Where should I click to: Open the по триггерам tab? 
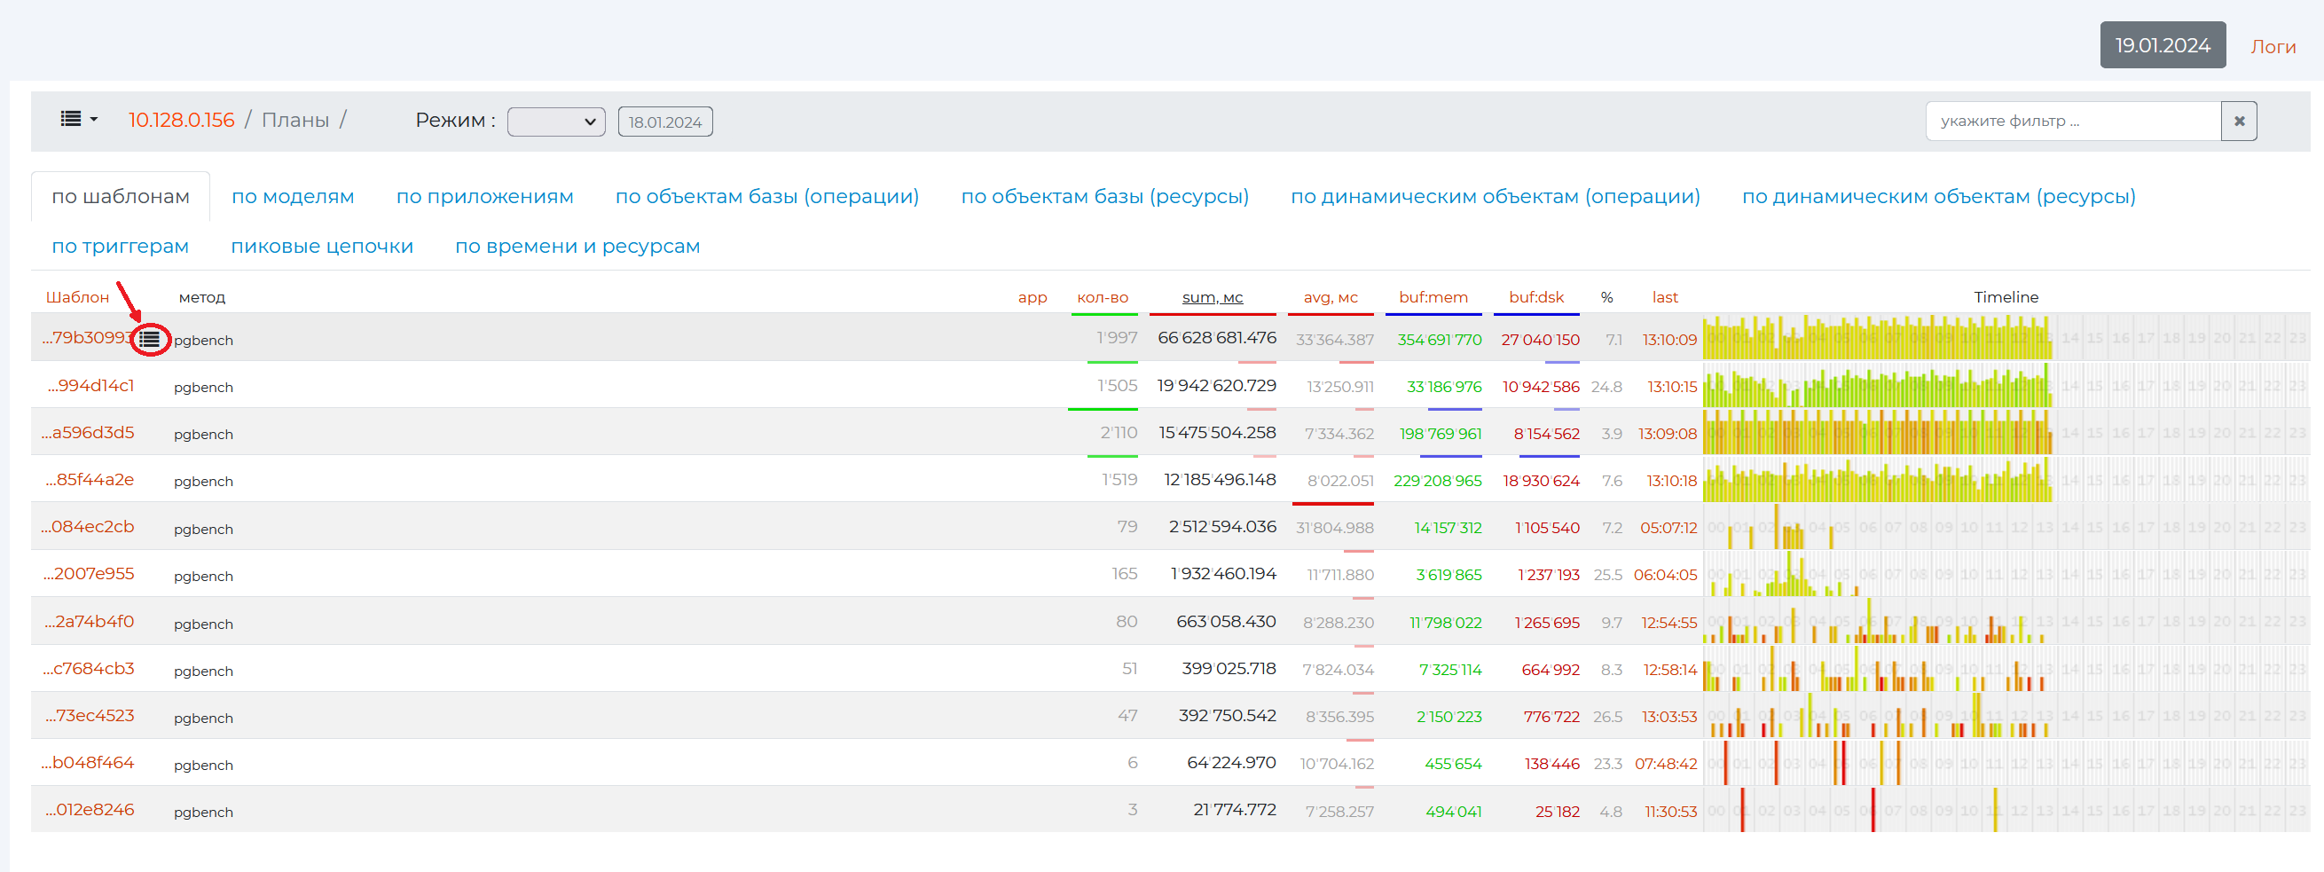[x=120, y=246]
